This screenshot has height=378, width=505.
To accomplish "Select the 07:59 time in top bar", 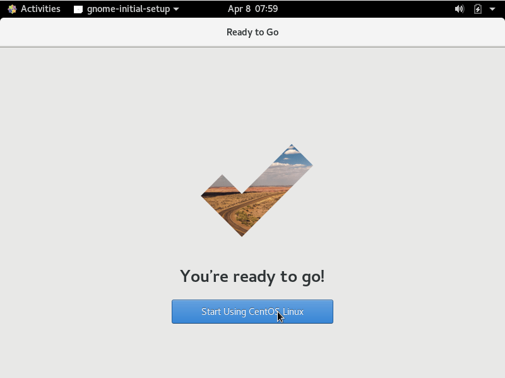I will [x=266, y=9].
